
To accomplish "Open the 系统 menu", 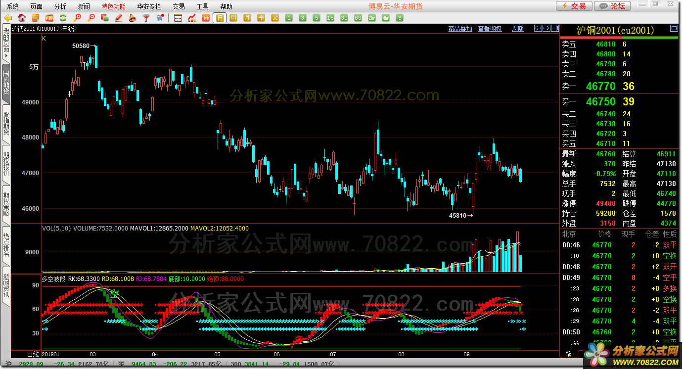I will (13, 6).
